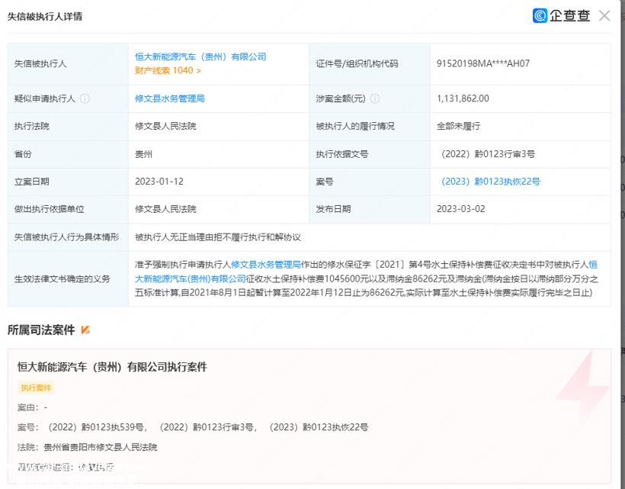Select case number (2022)黔0123执539号 in card
Screen dimensions: 625x489
coord(96,427)
